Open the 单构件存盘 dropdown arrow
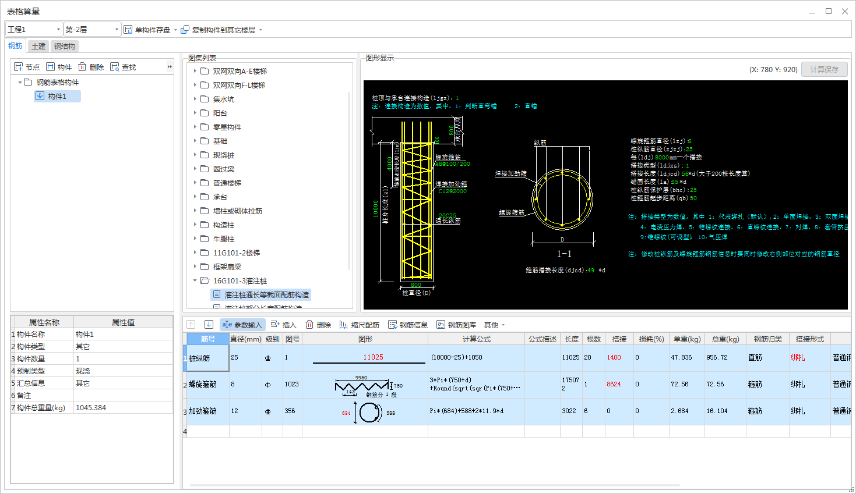Viewport: 856px width, 494px height. (175, 30)
